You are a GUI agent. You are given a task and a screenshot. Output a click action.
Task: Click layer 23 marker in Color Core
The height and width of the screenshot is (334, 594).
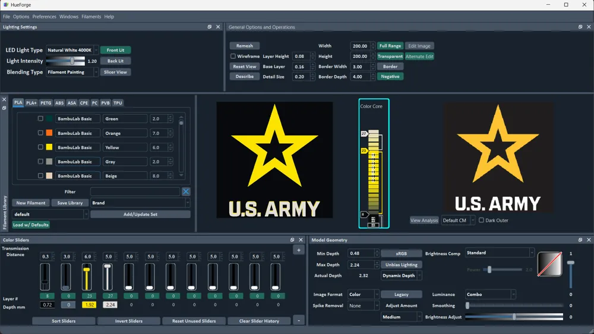[x=364, y=150]
